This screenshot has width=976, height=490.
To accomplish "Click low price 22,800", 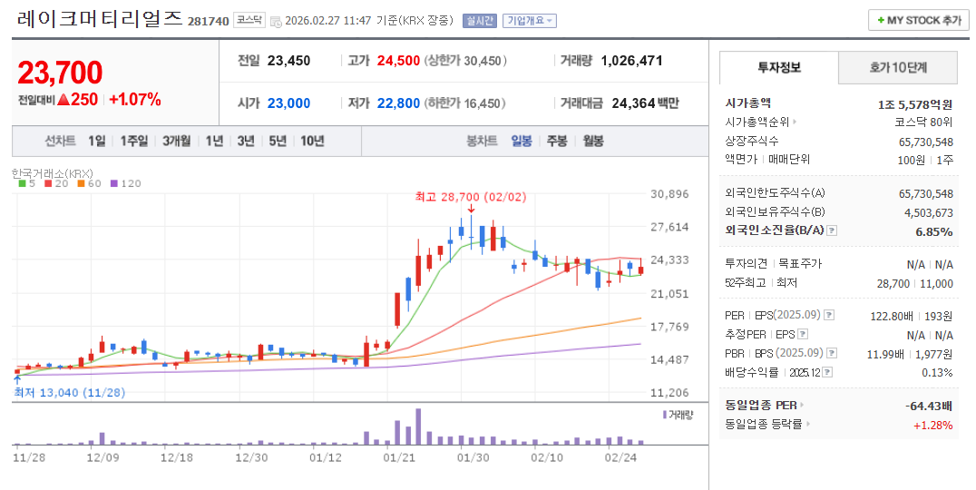I will (398, 103).
